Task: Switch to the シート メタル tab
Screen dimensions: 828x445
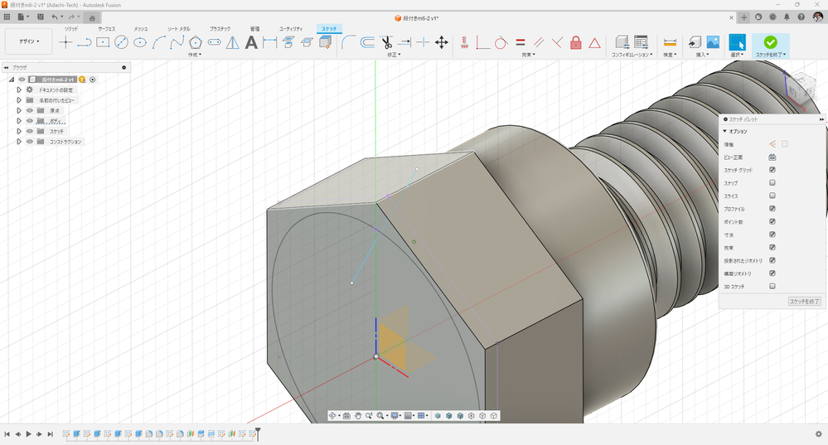Action: click(x=178, y=29)
